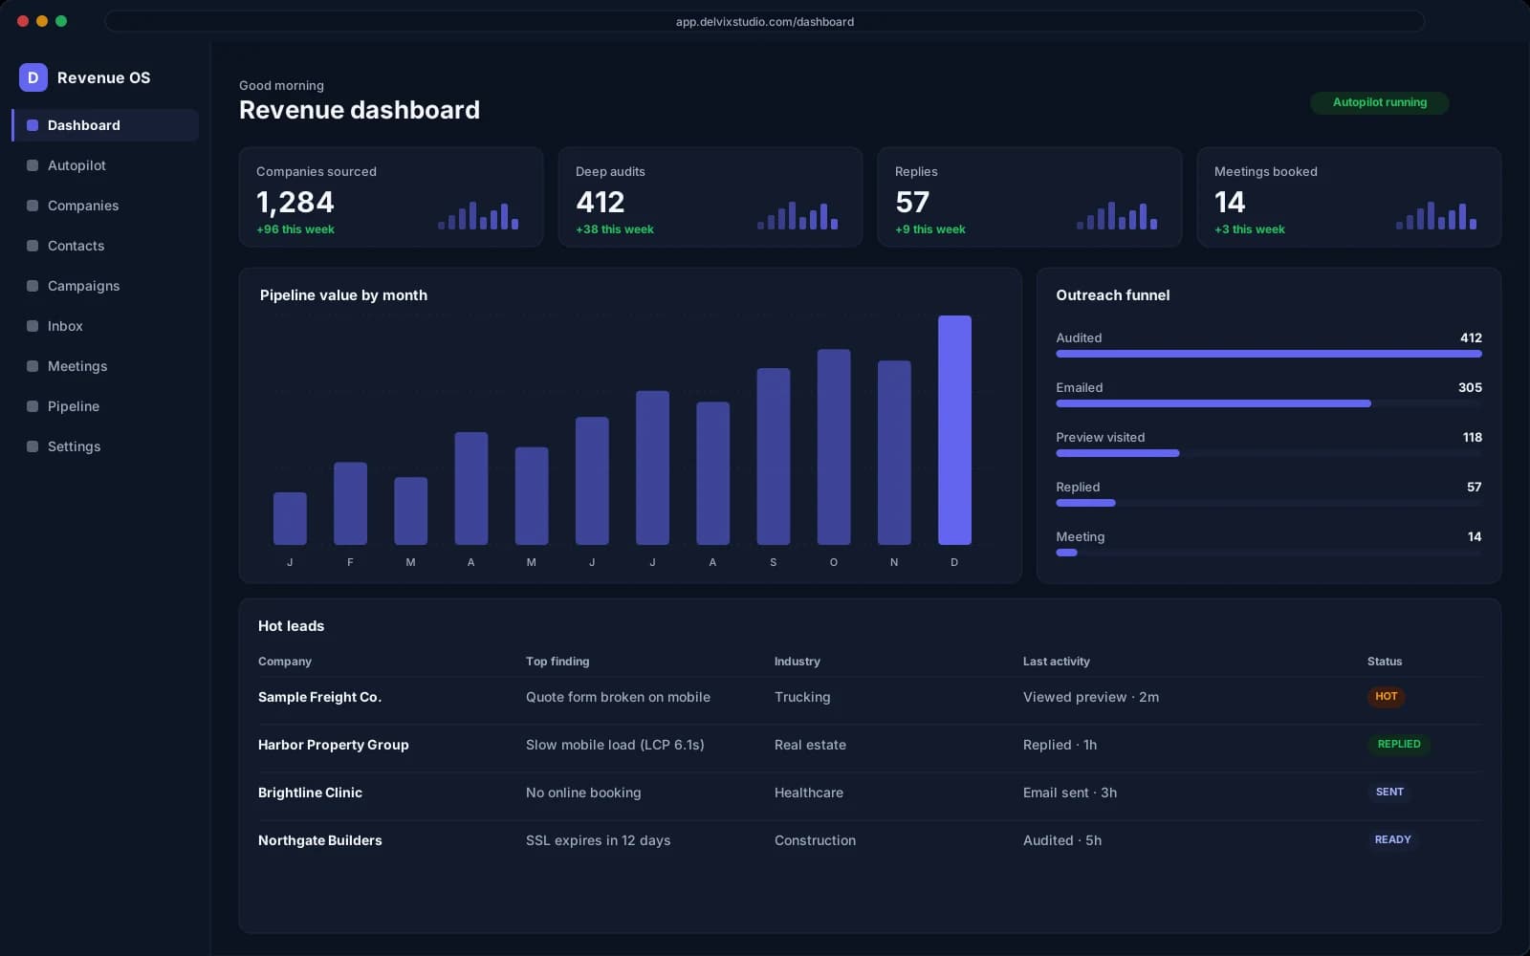Open the Pipeline page
The width and height of the screenshot is (1530, 956).
click(105, 406)
